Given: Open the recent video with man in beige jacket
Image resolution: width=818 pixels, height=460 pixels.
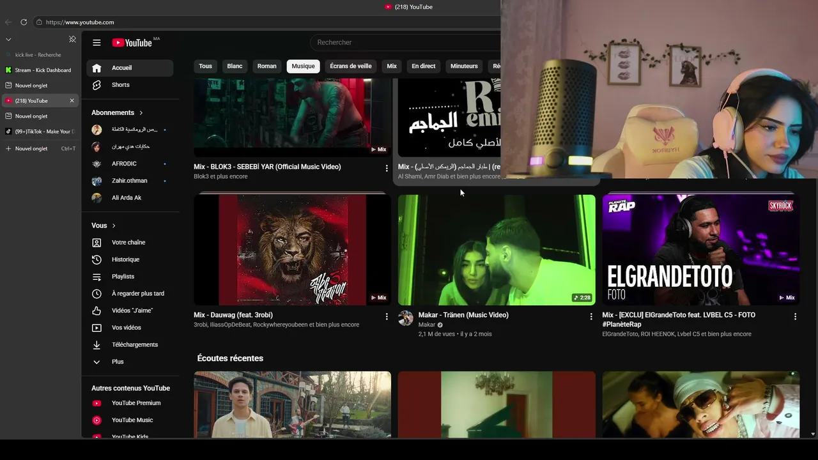Looking at the screenshot, I should 292,404.
